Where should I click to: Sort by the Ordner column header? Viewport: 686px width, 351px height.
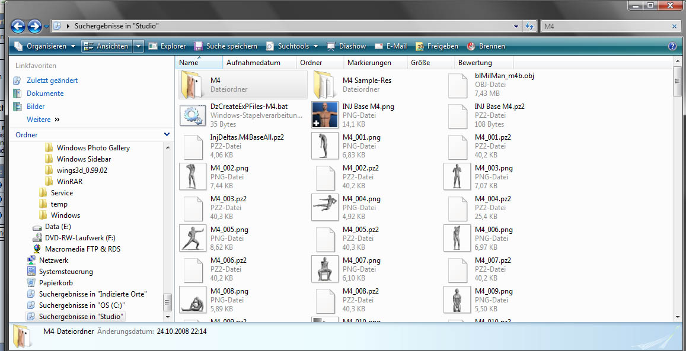coord(320,62)
